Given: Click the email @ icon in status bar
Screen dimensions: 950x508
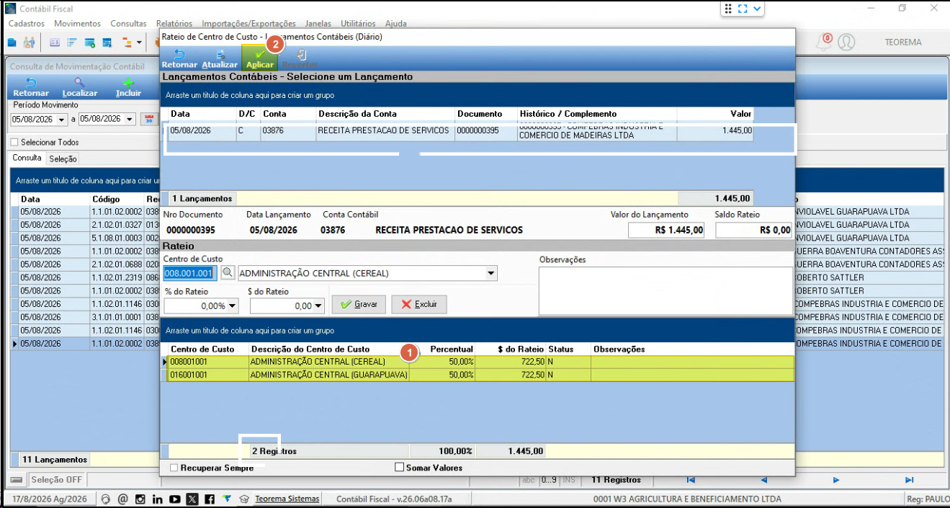Looking at the screenshot, I should [x=123, y=499].
